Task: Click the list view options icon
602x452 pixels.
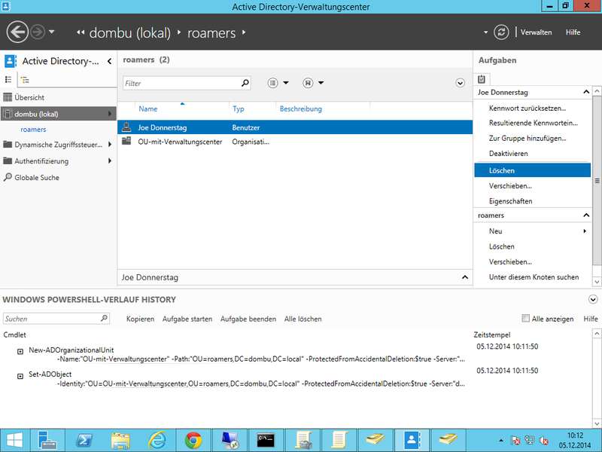Action: (x=272, y=83)
